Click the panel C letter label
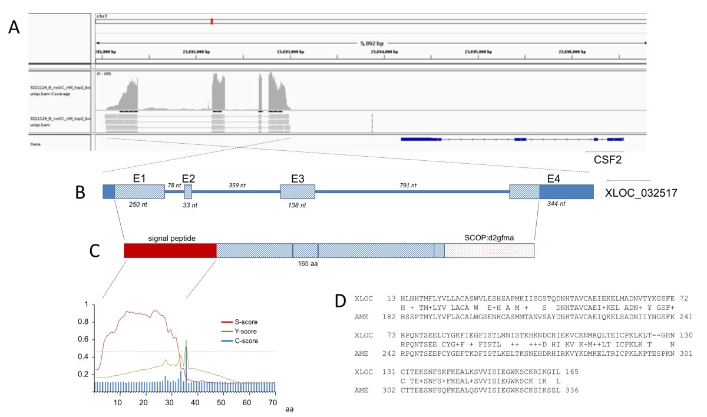 pyautogui.click(x=95, y=250)
